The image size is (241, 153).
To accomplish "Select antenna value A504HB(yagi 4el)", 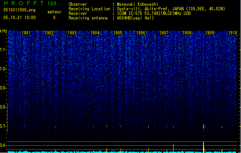I will point(135,18).
